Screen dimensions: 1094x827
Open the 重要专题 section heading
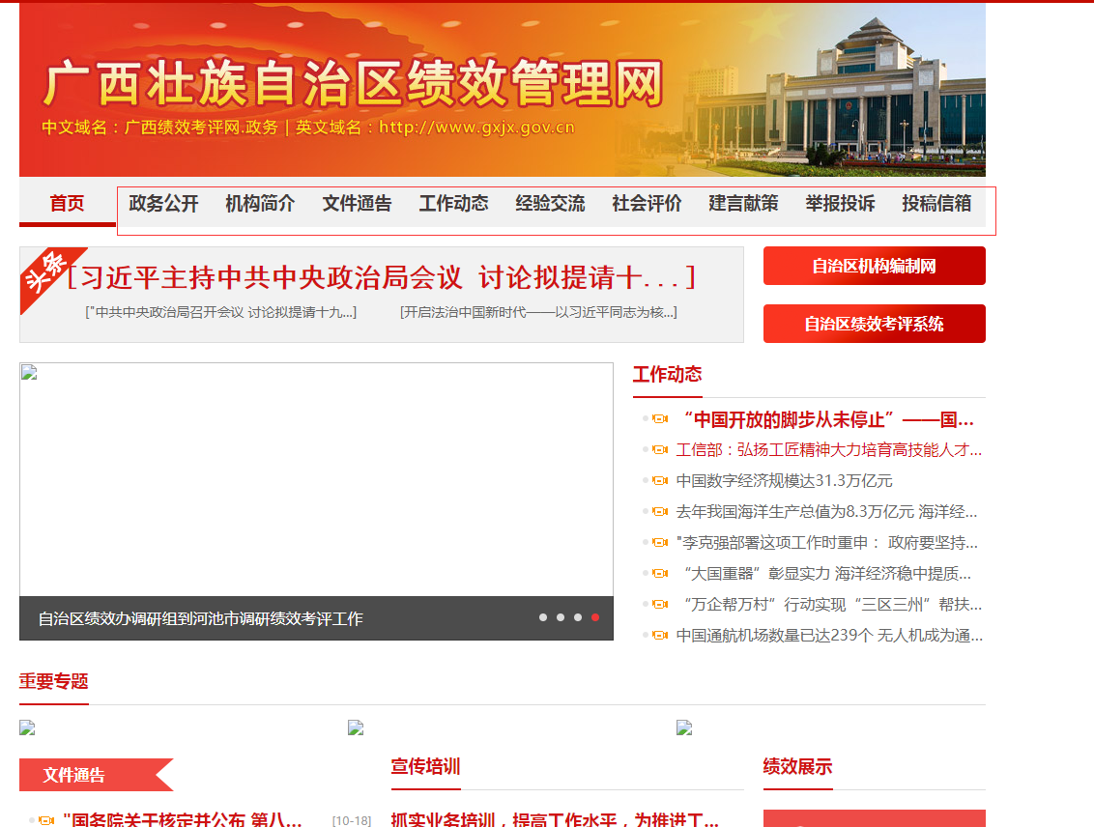pyautogui.click(x=54, y=681)
